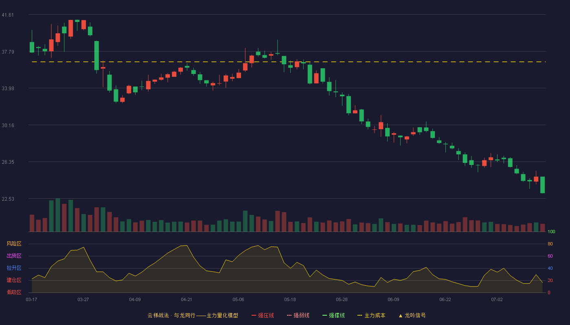Click the 低吸区 zone label
This screenshot has height=325, width=570.
(14, 292)
